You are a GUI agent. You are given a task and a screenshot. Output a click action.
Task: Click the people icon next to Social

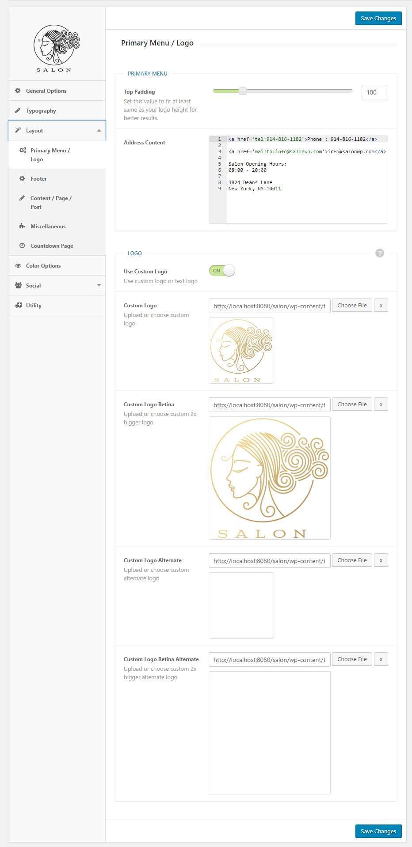(18, 285)
